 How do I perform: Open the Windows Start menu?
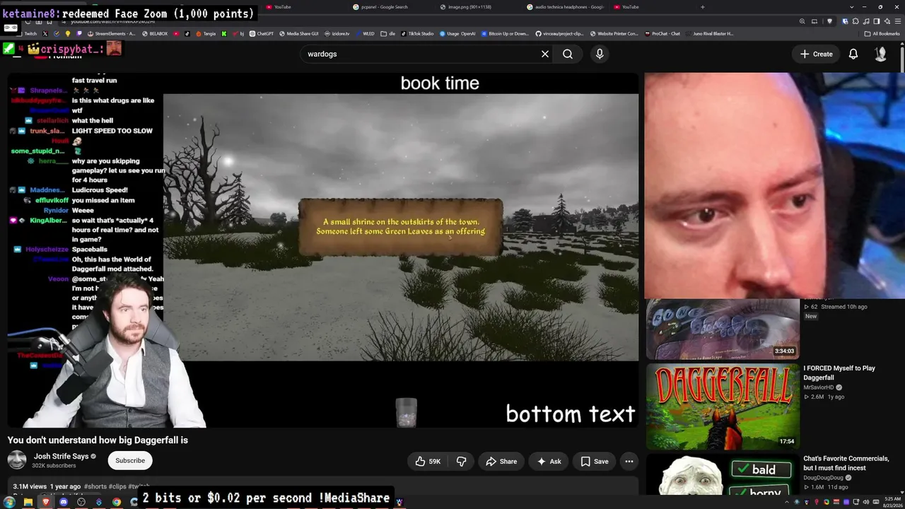(9, 502)
